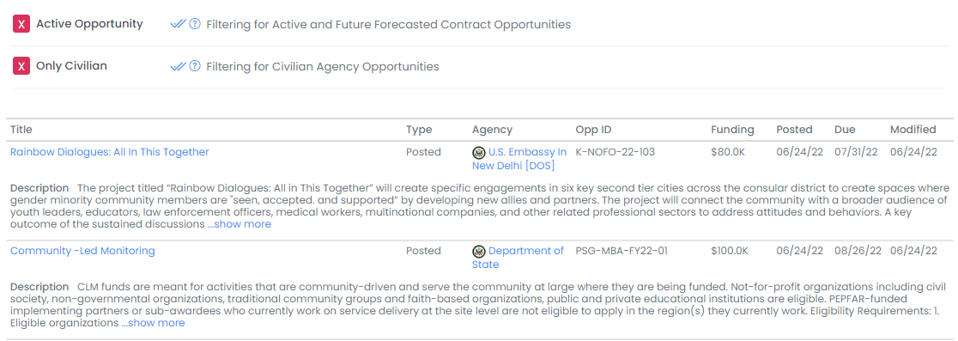Viewport: 958px width, 341px height.
Task: Click the double-check icon beside Only Civilian
Action: 178,66
